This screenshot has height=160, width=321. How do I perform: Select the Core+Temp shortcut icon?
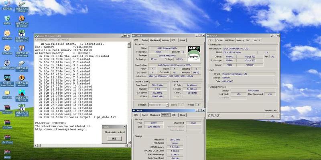22,51
